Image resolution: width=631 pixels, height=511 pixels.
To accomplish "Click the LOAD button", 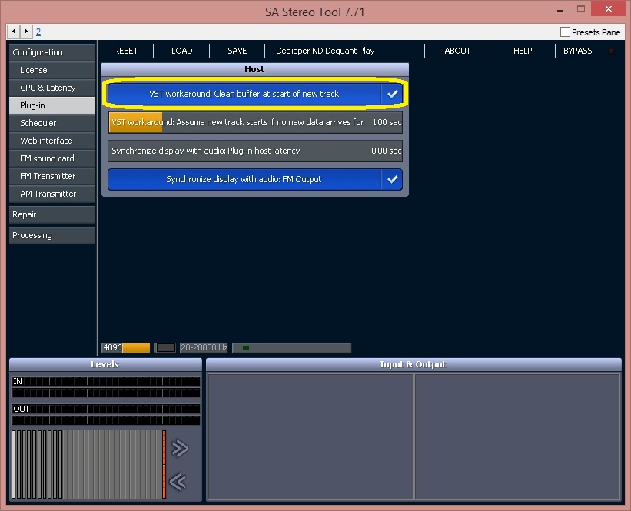I will click(x=181, y=51).
